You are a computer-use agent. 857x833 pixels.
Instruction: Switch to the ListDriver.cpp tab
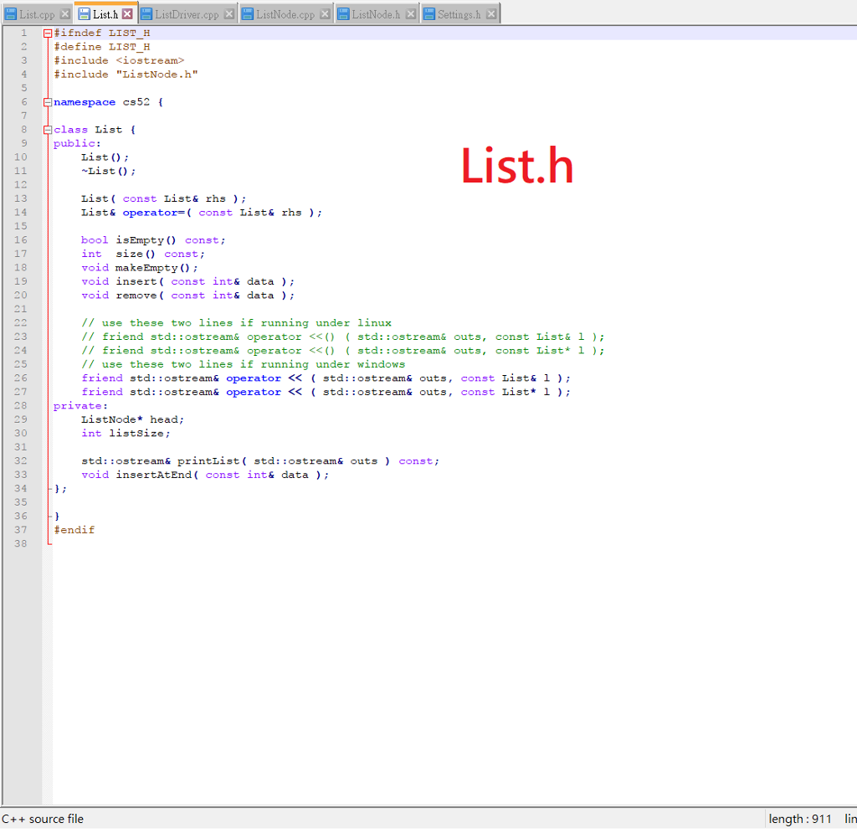pos(186,13)
